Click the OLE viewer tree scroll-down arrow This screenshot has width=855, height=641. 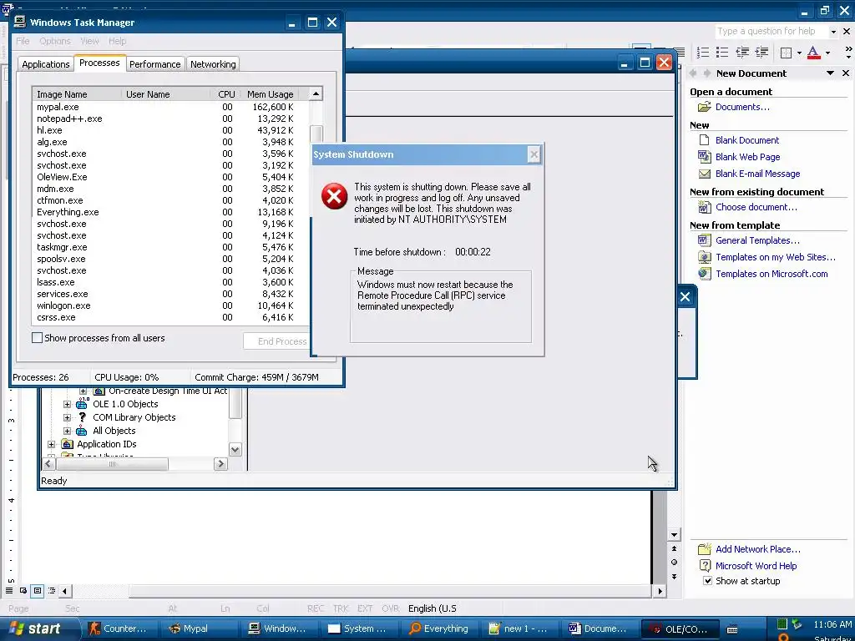tap(235, 450)
